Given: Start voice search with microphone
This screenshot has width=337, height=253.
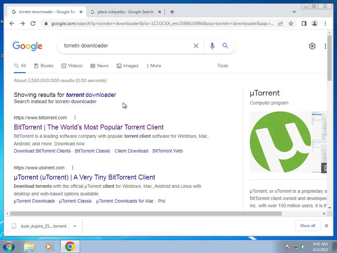Looking at the screenshot, I should coord(212,45).
